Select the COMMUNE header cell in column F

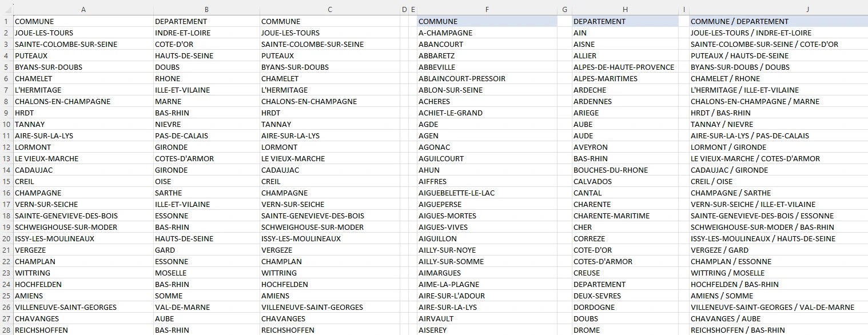click(x=487, y=21)
